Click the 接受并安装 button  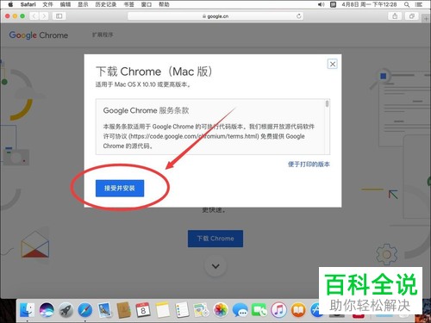tap(120, 189)
